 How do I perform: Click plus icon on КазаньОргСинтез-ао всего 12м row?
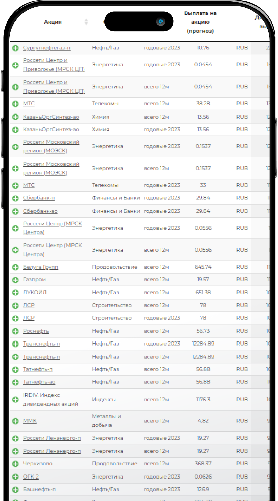pos(15,117)
